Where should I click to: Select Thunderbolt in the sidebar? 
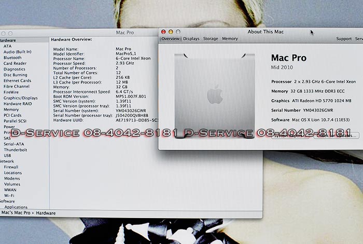[15, 150]
